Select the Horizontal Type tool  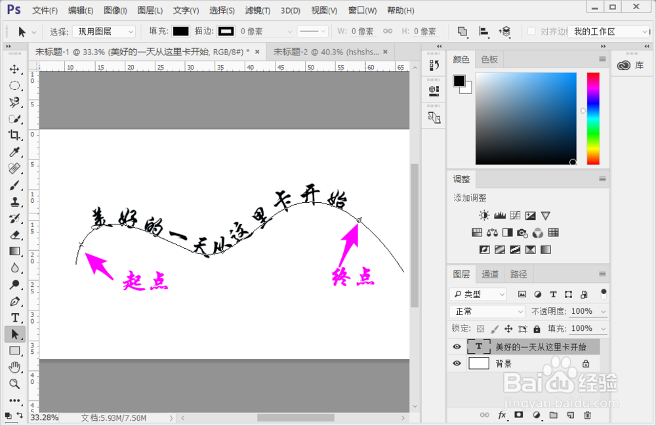coord(14,318)
